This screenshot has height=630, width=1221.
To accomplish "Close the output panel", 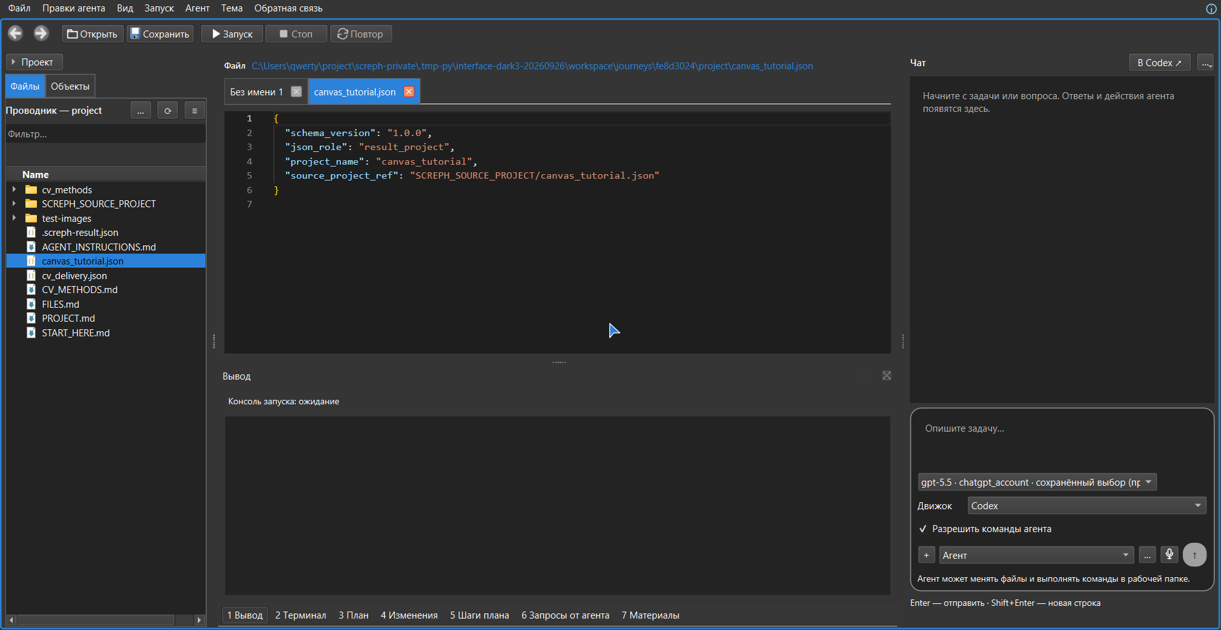I will 886,376.
